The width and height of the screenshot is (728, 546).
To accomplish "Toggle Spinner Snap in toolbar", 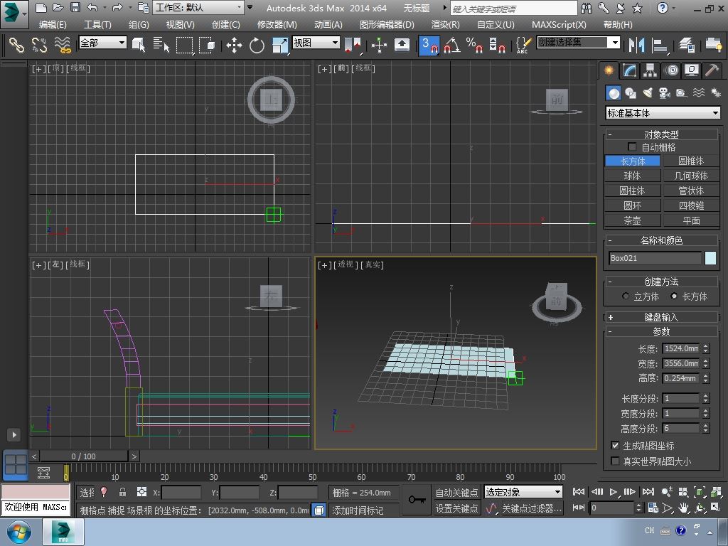I will point(497,45).
